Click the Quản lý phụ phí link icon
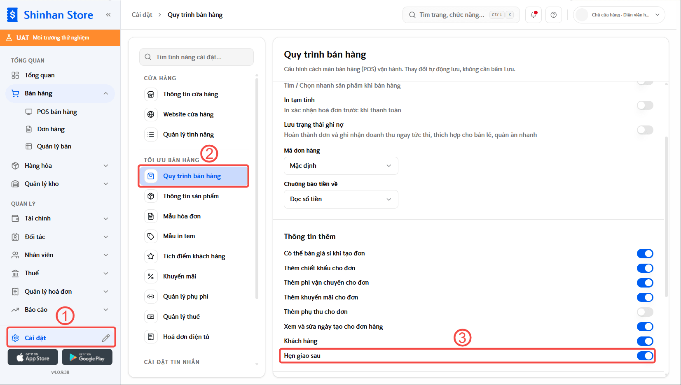 (151, 297)
